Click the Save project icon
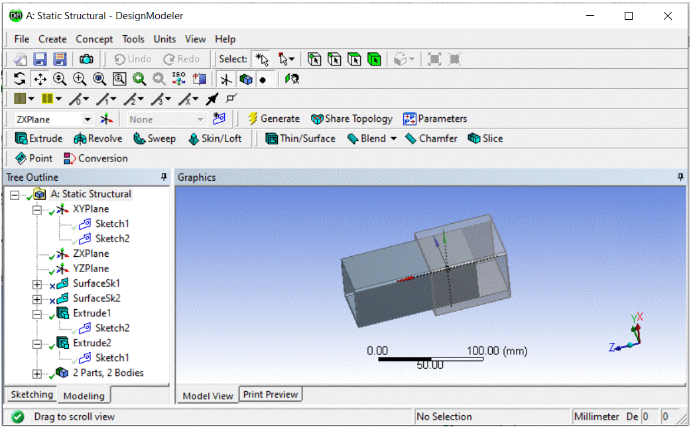 [x=40, y=59]
